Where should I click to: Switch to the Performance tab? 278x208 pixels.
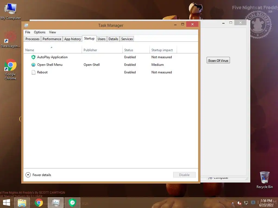tap(52, 39)
